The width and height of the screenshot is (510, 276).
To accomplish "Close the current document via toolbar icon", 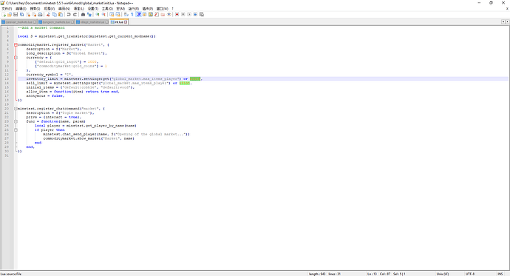I will [28, 14].
